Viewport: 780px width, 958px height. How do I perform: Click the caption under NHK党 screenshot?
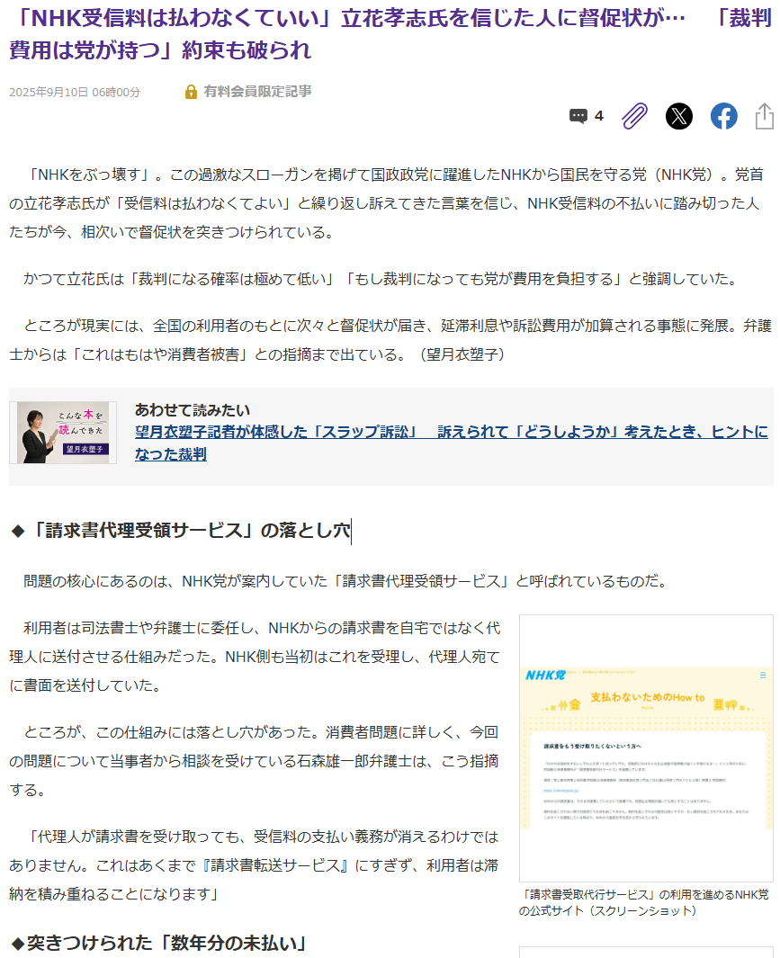(x=643, y=902)
